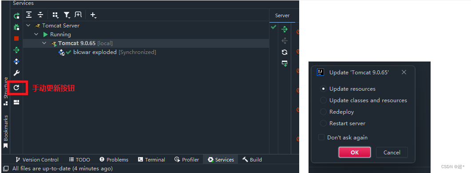Switch to the Problems tab
Viewport: 471px width, 173px height.
[114, 160]
